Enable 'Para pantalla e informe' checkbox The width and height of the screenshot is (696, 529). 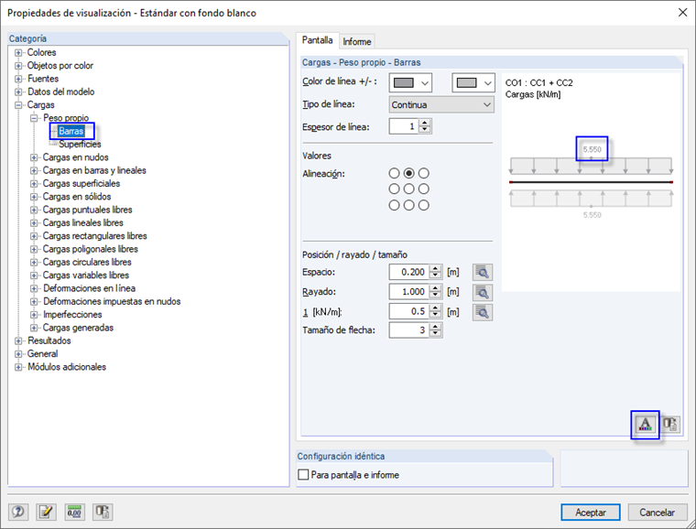point(304,475)
